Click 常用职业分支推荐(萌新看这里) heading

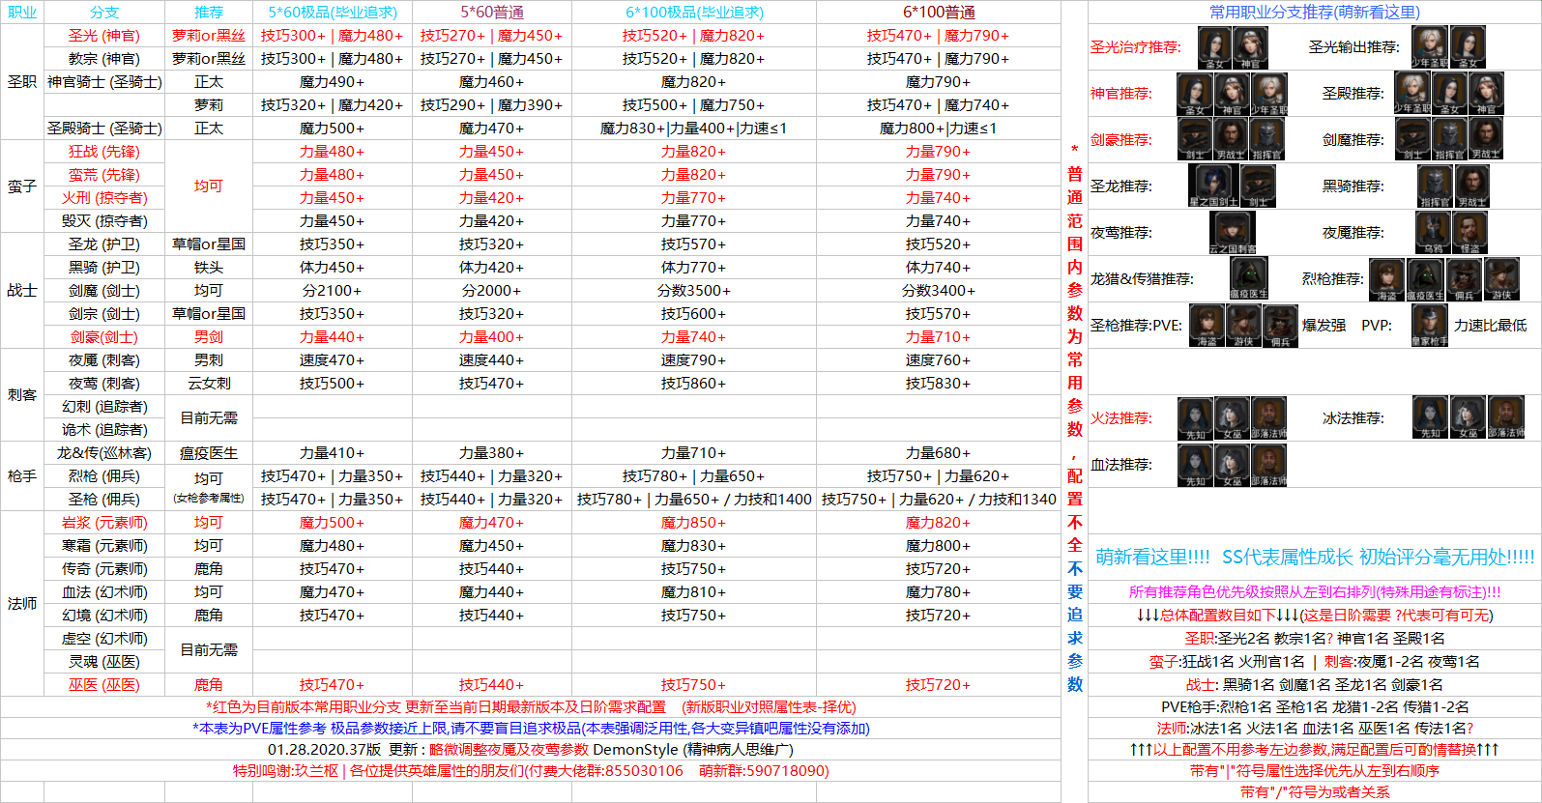tap(1315, 13)
